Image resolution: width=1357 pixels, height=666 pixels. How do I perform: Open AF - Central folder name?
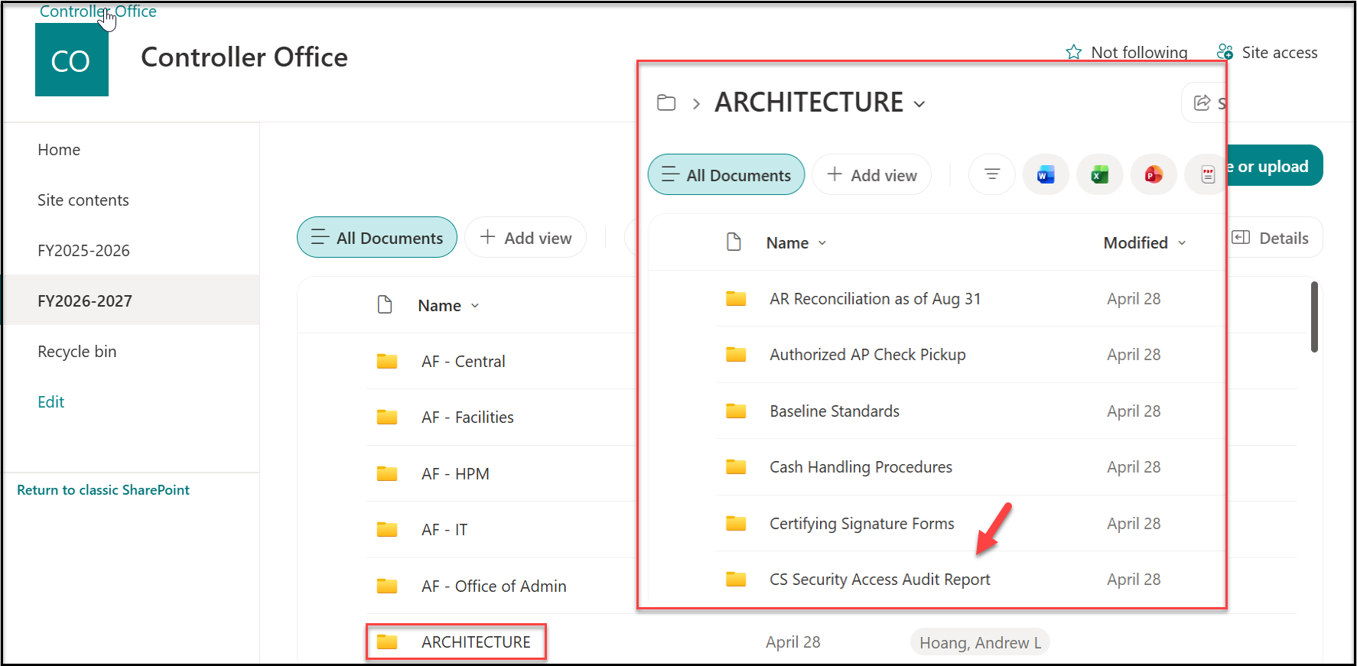click(463, 362)
